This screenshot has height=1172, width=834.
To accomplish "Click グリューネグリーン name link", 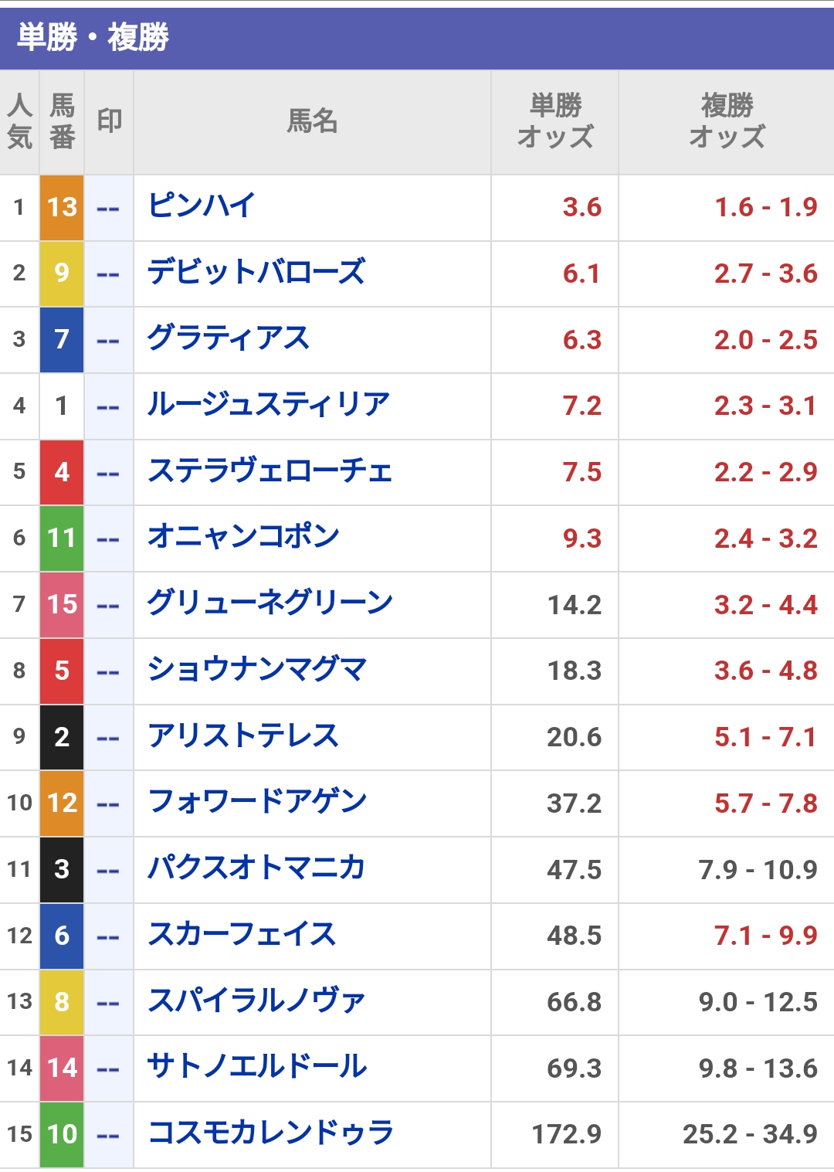I will pyautogui.click(x=270, y=604).
